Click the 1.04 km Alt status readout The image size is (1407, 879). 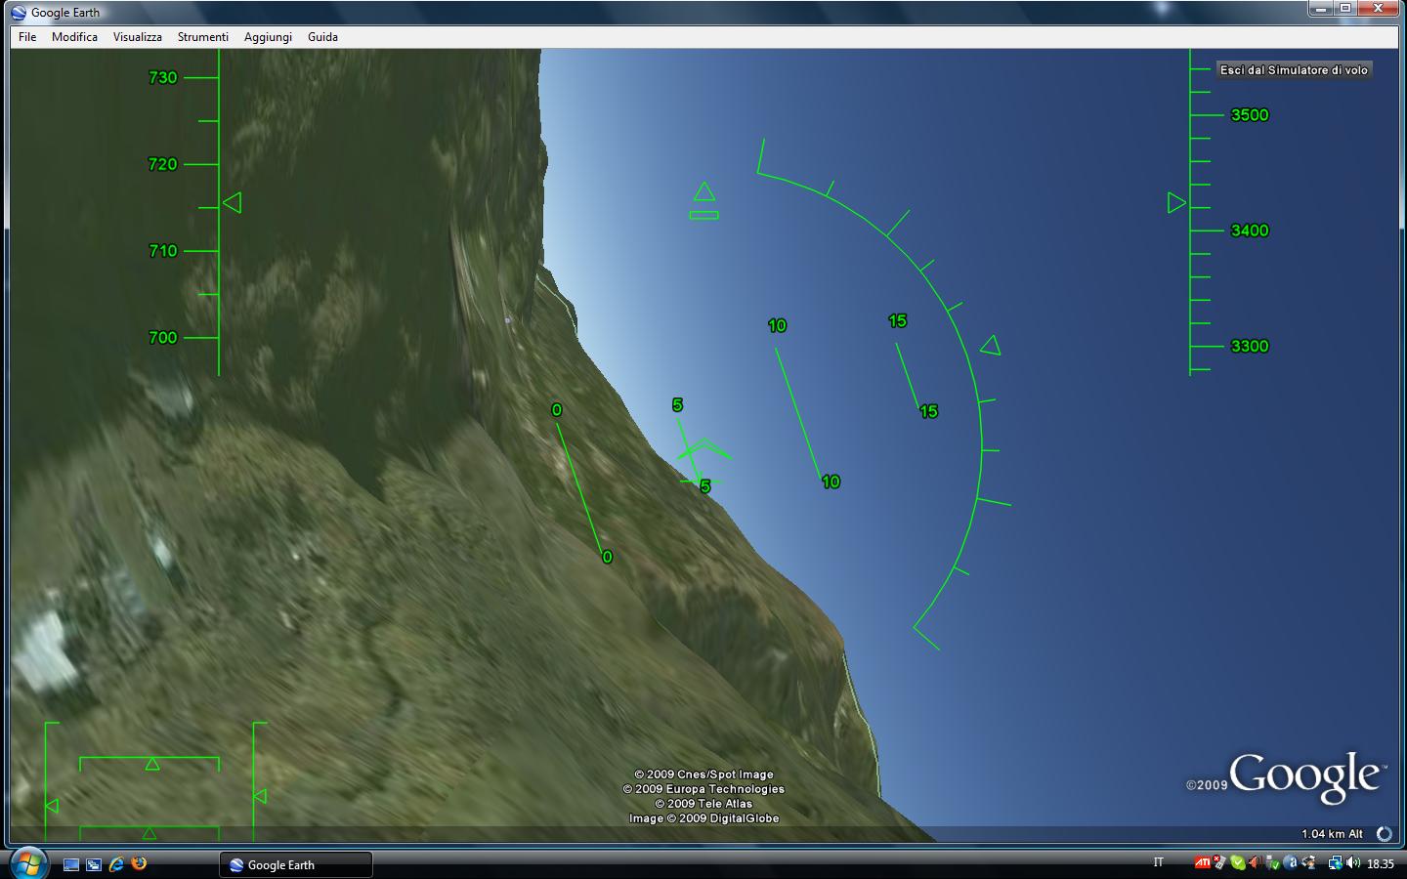point(1332,834)
